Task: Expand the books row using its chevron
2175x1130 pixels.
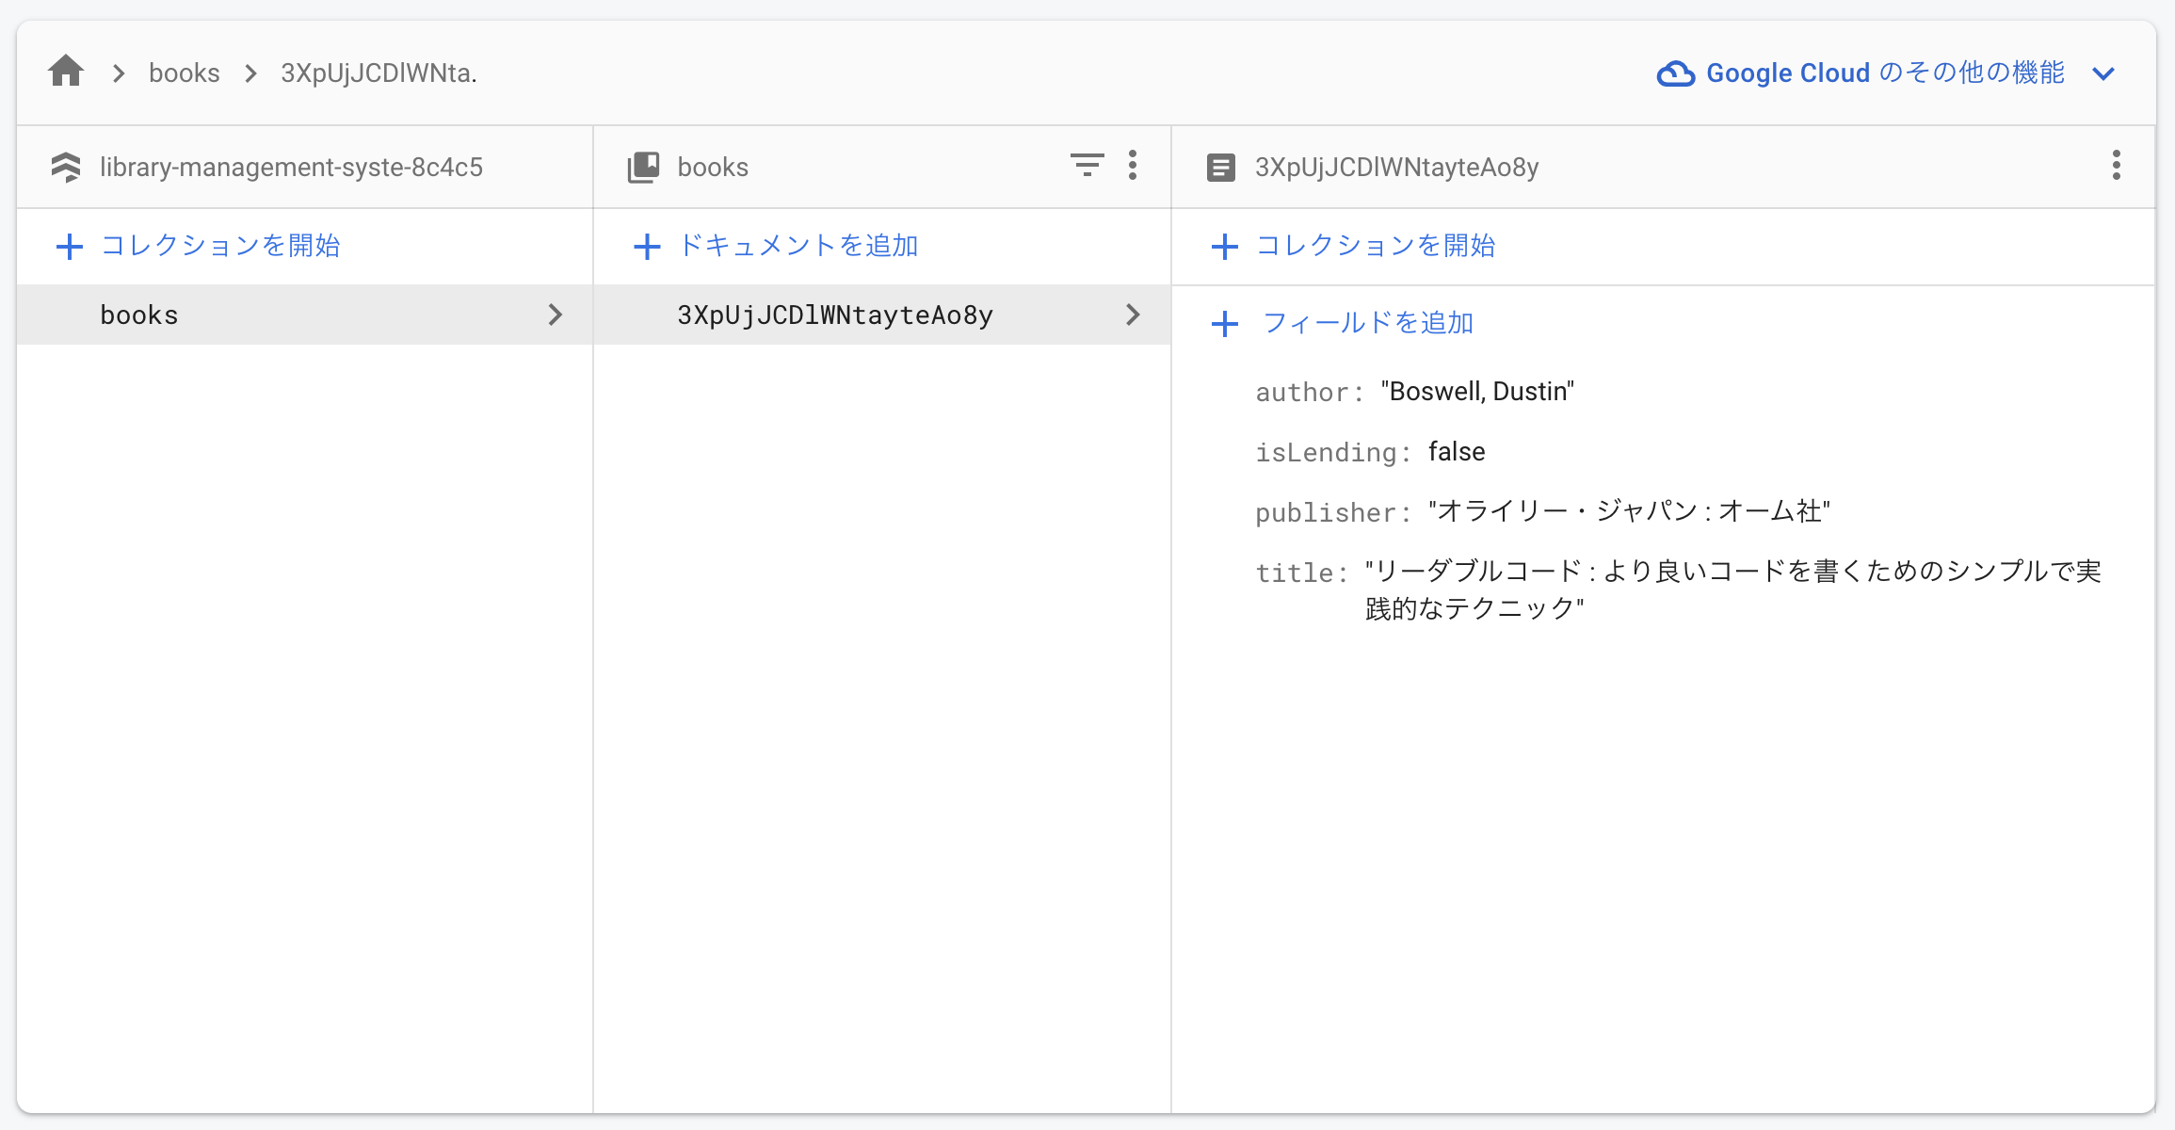Action: click(x=556, y=315)
